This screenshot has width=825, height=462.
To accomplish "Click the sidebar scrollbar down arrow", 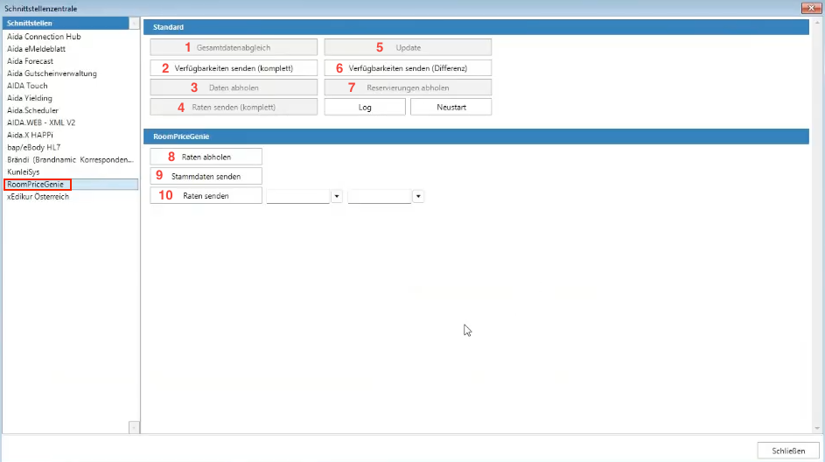I will [134, 427].
